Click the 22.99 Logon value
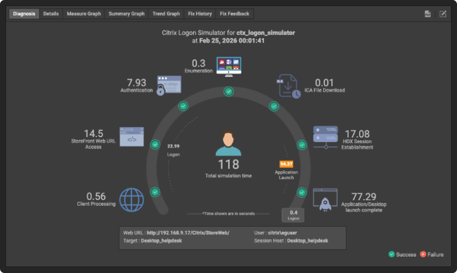457x273 pixels. click(174, 146)
